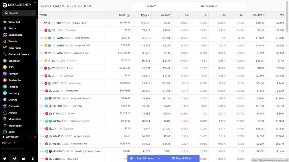Click the 24H VOLUME $2.21B stat
The width and height of the screenshot is (289, 162).
(x=79, y=6)
